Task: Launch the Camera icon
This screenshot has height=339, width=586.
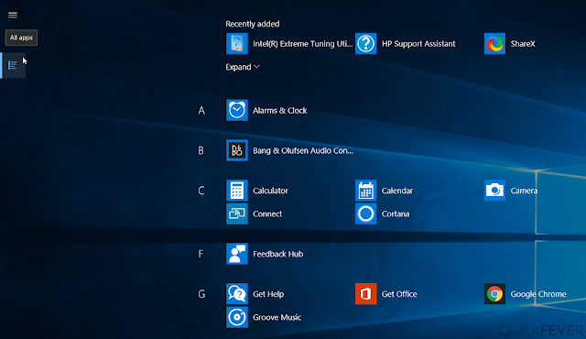Action: [x=494, y=191]
